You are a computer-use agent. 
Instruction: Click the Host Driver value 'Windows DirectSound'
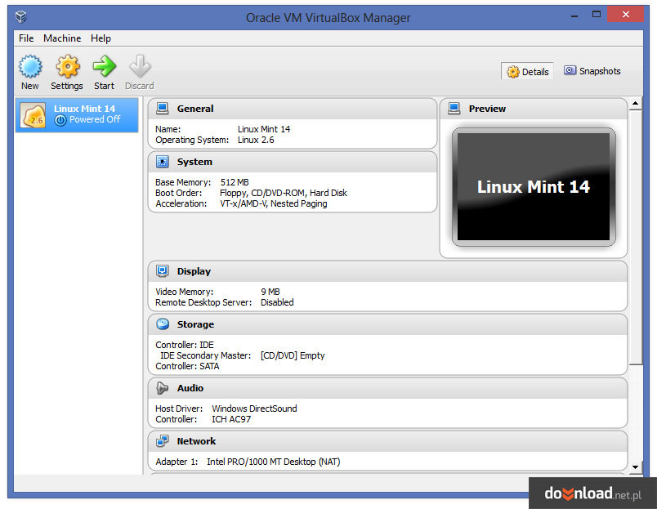tap(254, 409)
